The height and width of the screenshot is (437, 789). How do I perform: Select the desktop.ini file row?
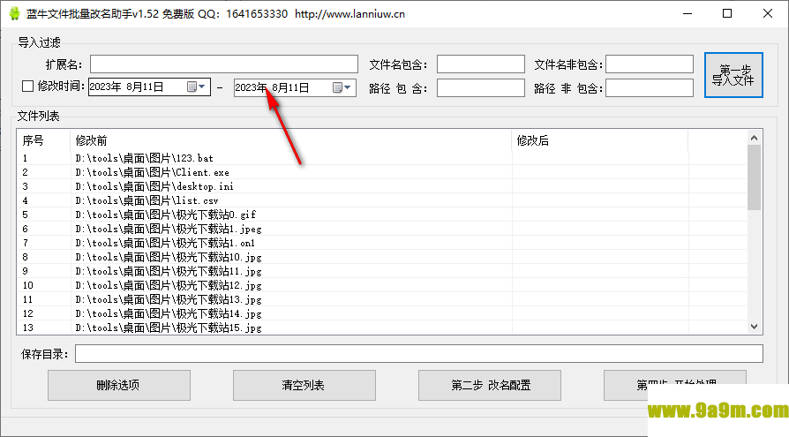coord(381,186)
